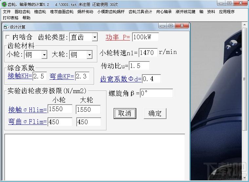Click the 齿宽系数Φd= link
Screen dimensions: 249x182
tap(121, 79)
